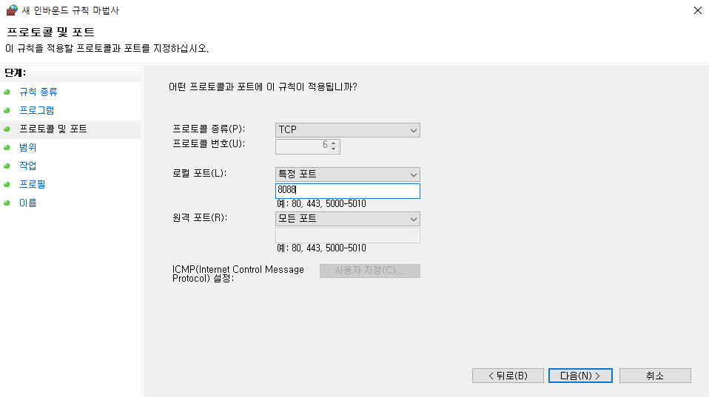Viewport: 709px width, 397px height.
Task: Click the 프로토콜 번호 spinner control
Action: click(x=334, y=146)
